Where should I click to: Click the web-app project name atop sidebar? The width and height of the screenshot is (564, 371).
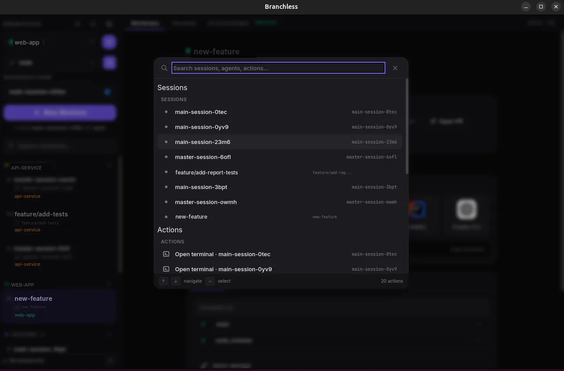point(27,42)
